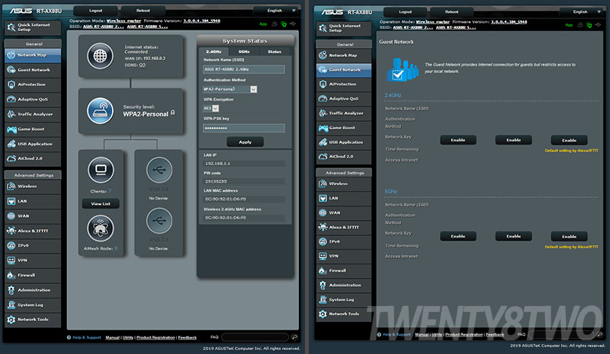Screen dimensions: 610x354
Task: Switch to 5GHz tab in System Status
Action: tap(244, 52)
